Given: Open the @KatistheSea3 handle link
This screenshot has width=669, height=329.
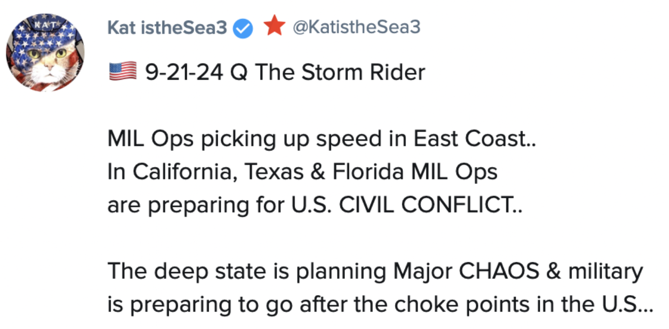Looking at the screenshot, I should point(356,27).
